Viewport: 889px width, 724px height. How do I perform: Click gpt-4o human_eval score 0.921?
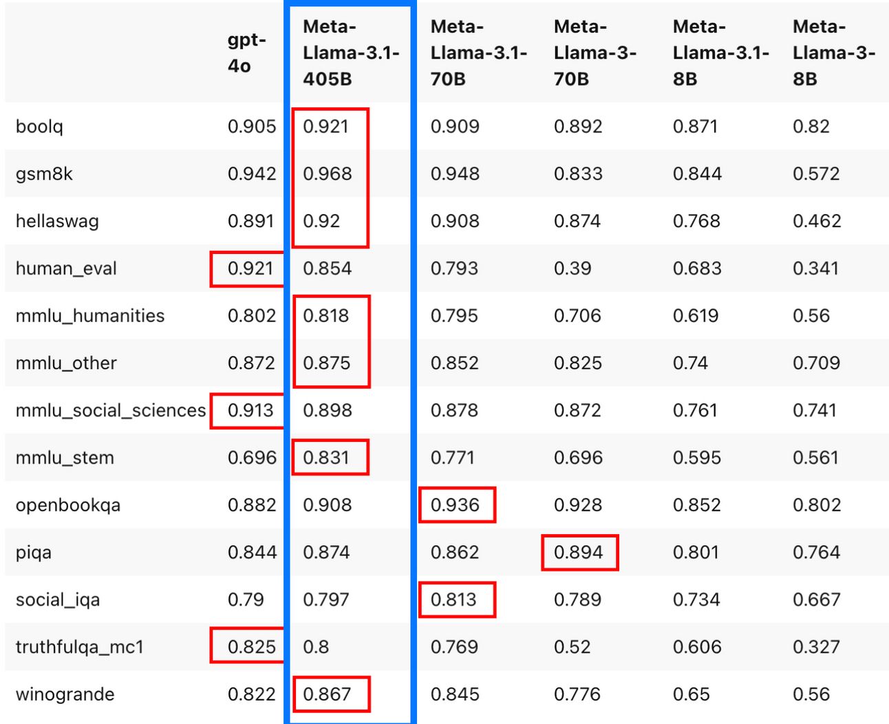250,268
